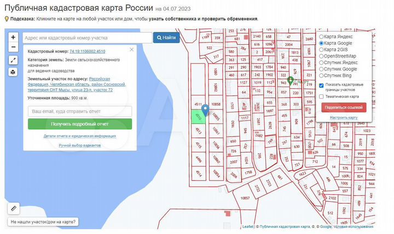This screenshot has width=394, height=234.
Task: Select parcel 1623 on the map
Action: (x=302, y=173)
